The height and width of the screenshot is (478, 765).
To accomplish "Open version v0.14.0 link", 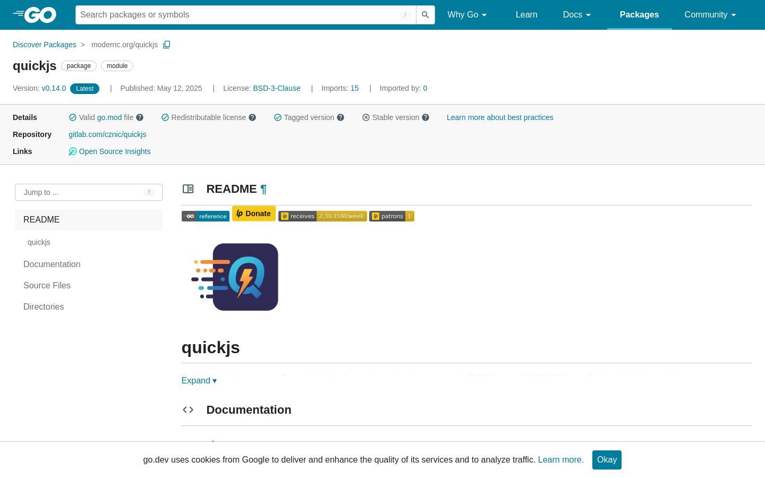I will [54, 88].
